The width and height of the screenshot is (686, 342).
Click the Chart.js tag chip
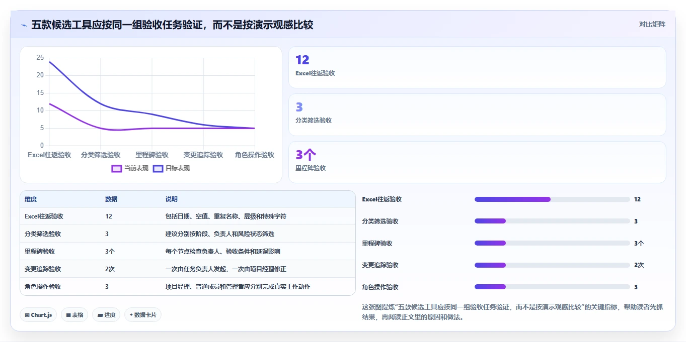39,315
